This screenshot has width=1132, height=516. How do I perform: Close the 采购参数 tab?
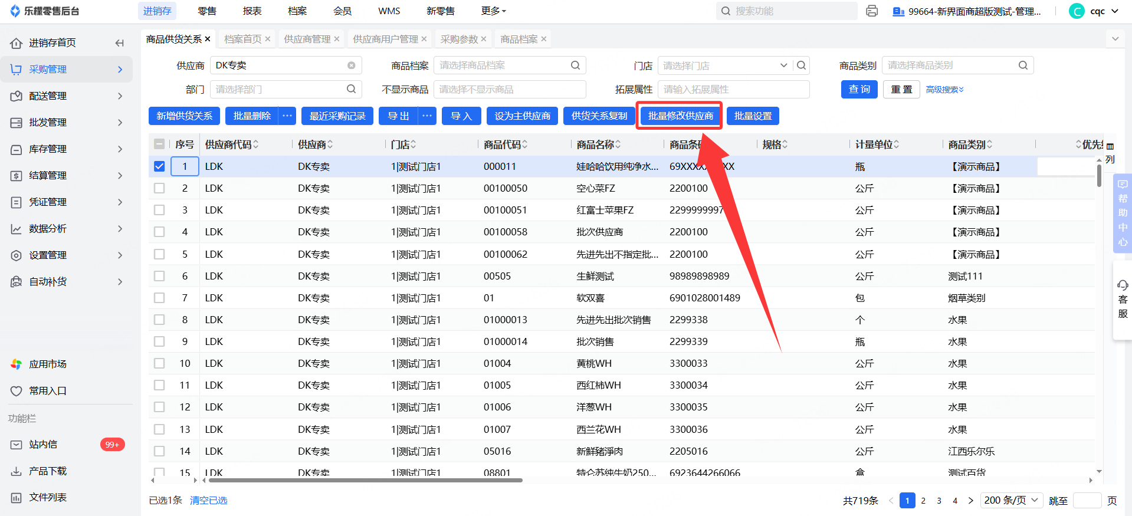tap(484, 39)
